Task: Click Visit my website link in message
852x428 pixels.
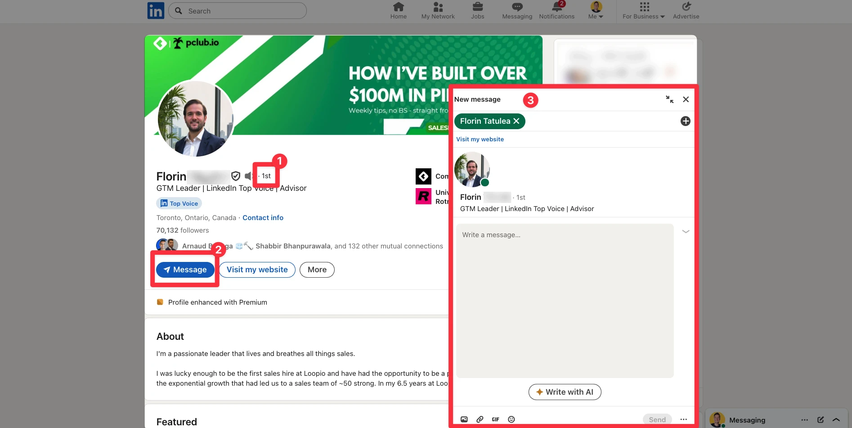Action: (480, 140)
